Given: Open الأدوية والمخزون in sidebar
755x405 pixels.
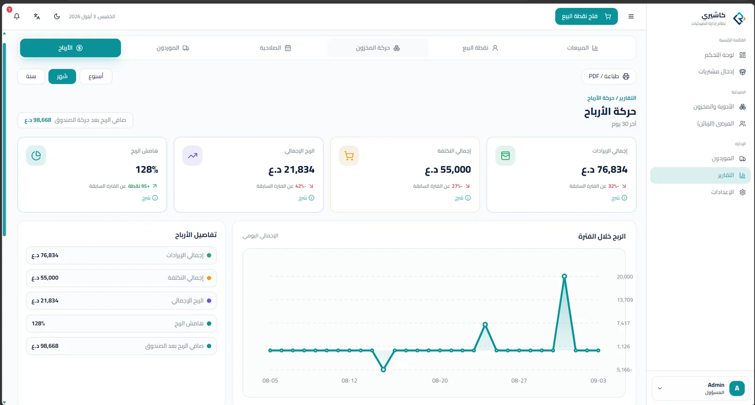Looking at the screenshot, I should tap(700, 107).
